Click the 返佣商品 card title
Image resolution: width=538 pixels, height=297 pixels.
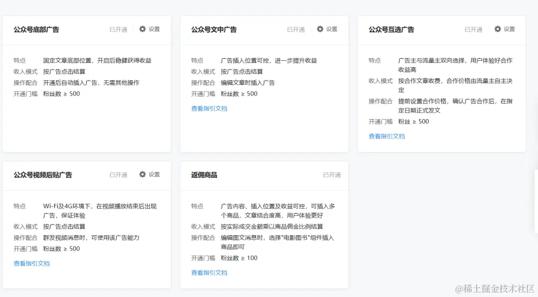click(204, 175)
